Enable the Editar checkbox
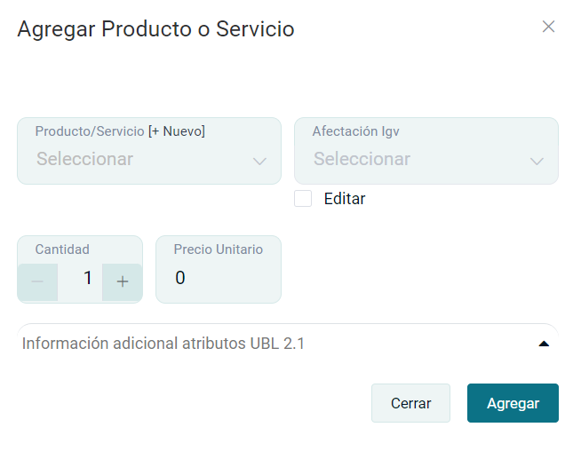573x451 pixels. 303,199
